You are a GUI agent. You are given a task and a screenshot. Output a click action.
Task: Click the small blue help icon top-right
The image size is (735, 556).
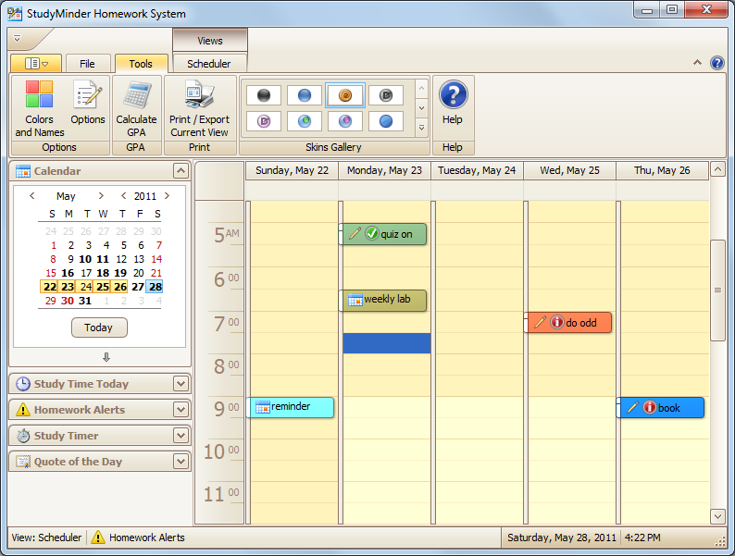(717, 63)
